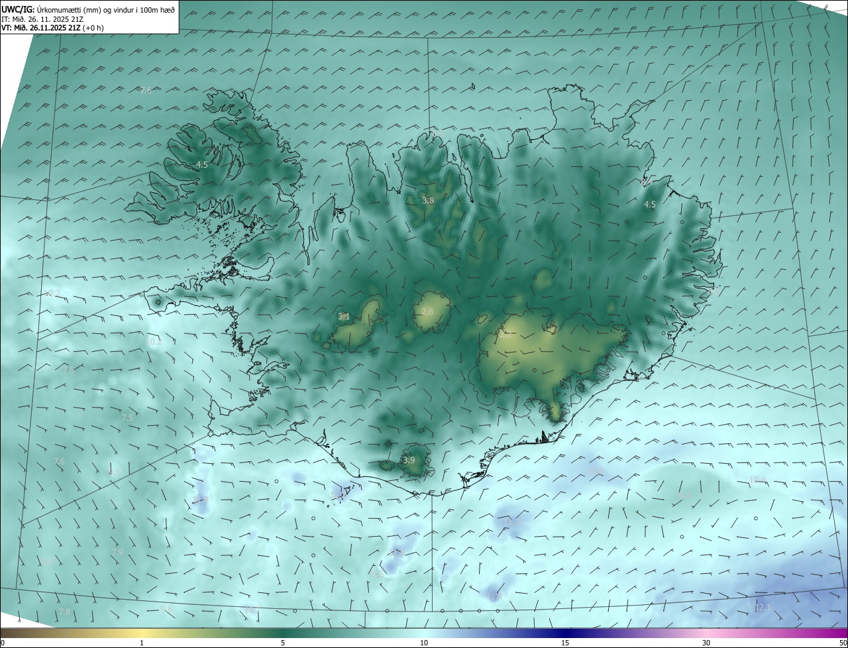Click the 3.8 value over North Iceland
The width and height of the screenshot is (848, 648).
tap(429, 200)
